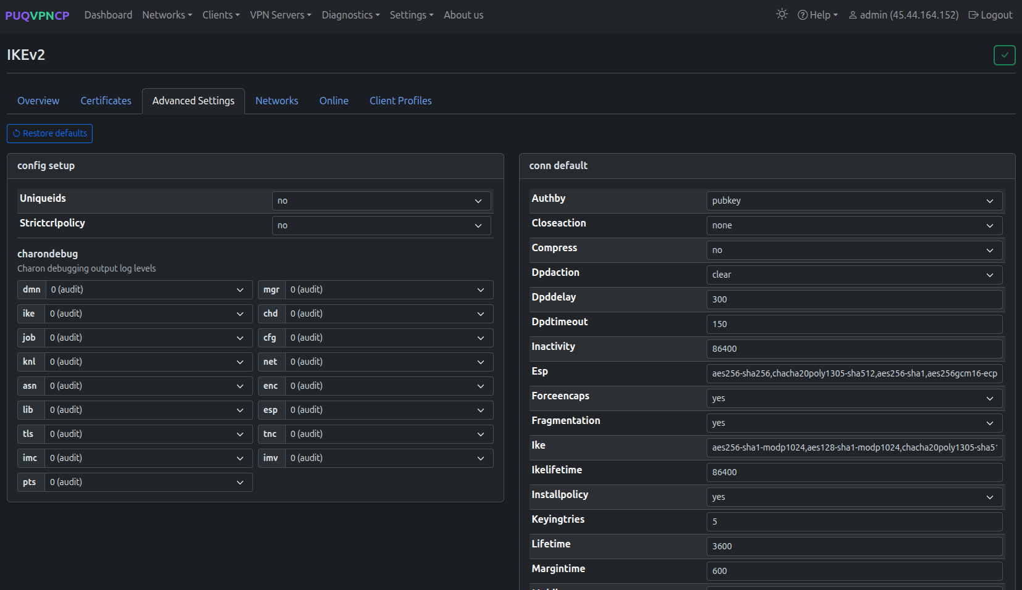Change the knl debug level dropdown
The height and width of the screenshot is (590, 1022).
(x=149, y=362)
